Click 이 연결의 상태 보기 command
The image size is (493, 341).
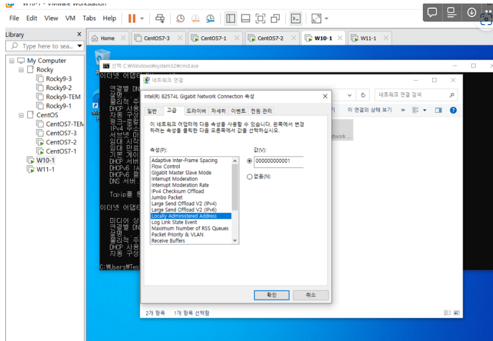[370, 110]
